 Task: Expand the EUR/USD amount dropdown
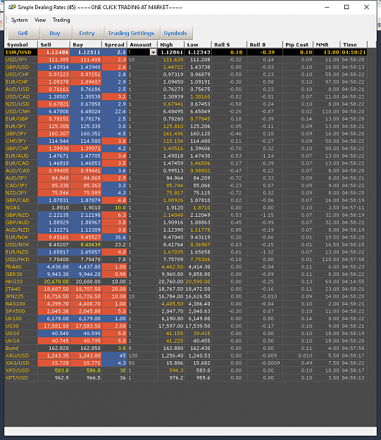(154, 52)
